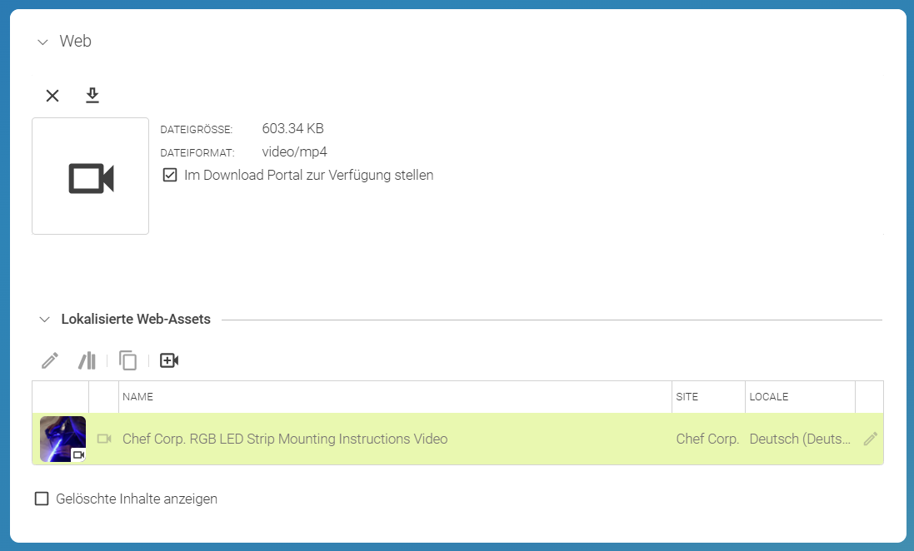
Task: Enable Gelöschte Inhalte anzeigen checkbox
Action: tap(42, 499)
